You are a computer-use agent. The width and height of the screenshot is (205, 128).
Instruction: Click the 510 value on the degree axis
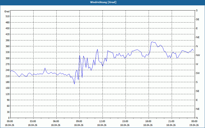click(8, 16)
